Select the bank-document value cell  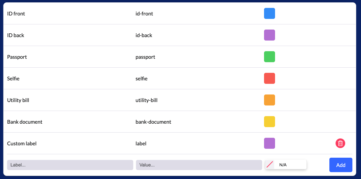153,122
